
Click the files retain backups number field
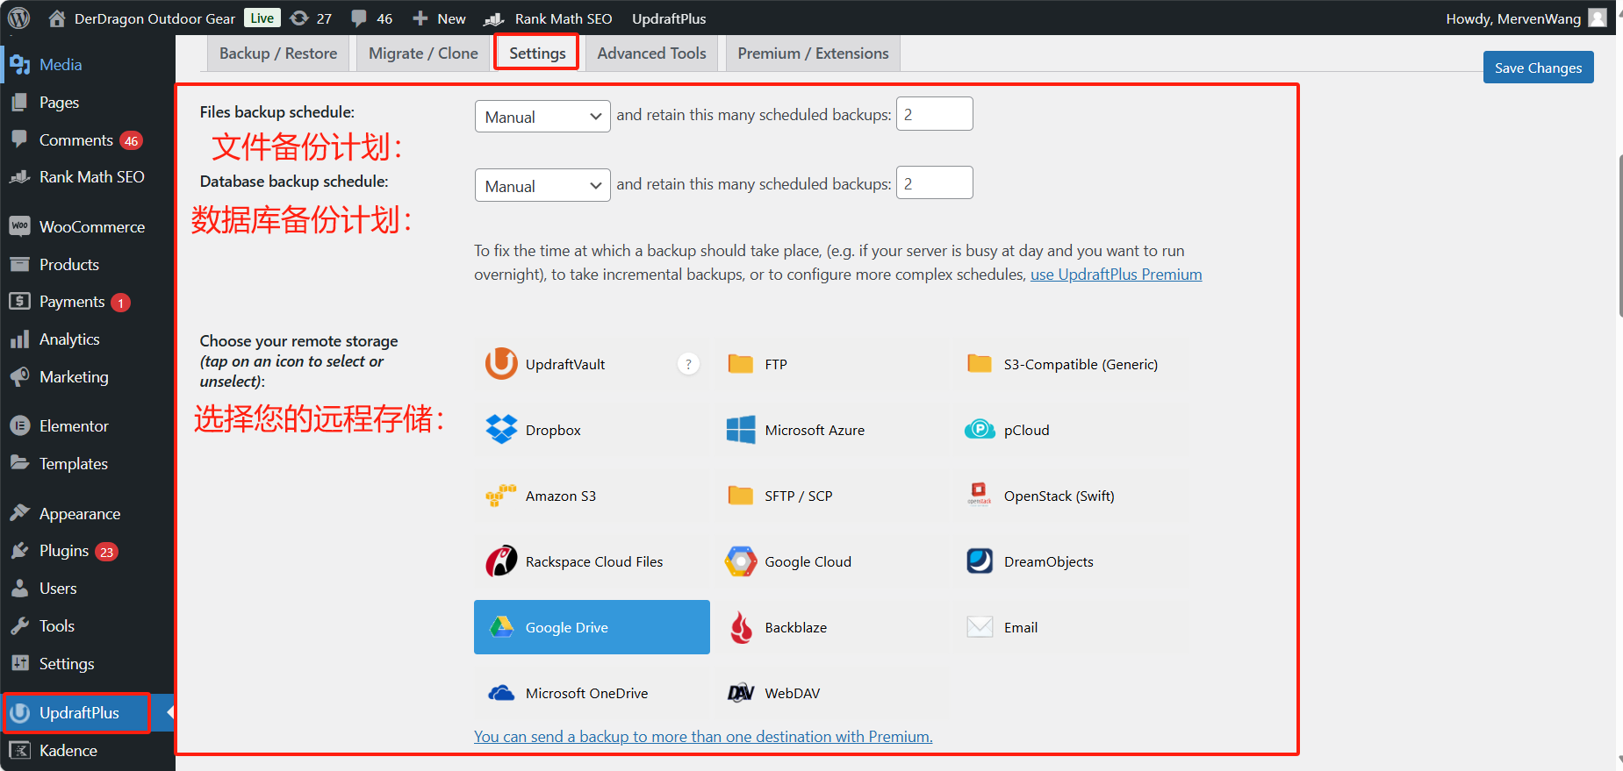934,114
